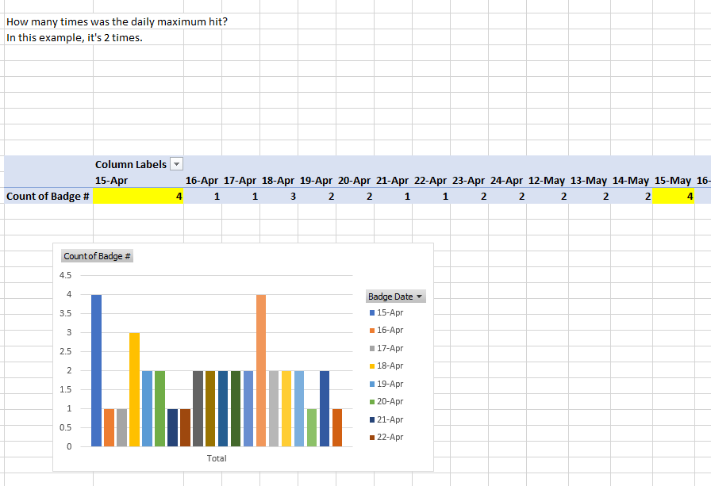
Task: Click the 15-Apr legend entry text
Action: coord(390,312)
